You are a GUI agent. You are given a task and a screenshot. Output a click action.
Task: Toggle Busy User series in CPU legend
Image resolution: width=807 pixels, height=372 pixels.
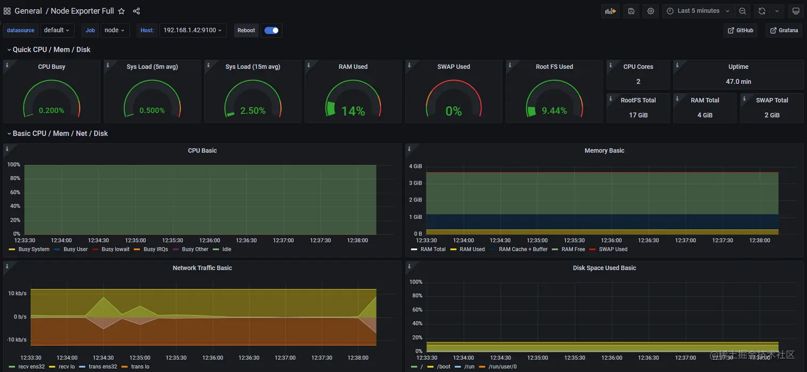(x=75, y=249)
